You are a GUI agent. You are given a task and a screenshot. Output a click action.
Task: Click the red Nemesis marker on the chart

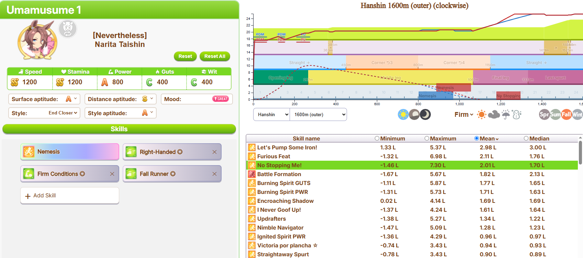click(453, 88)
